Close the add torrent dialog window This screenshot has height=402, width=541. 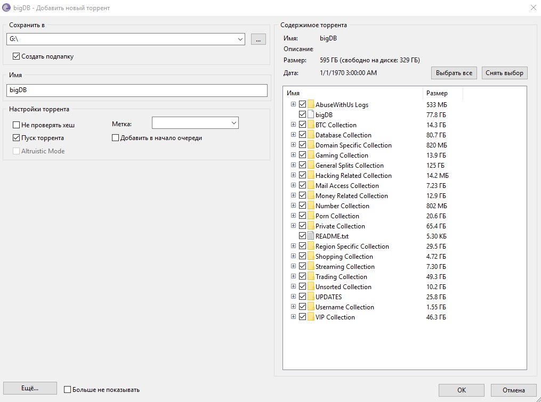click(533, 7)
